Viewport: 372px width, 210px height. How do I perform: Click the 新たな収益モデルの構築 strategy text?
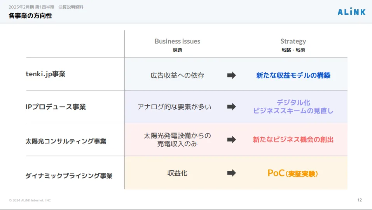tap(293, 75)
